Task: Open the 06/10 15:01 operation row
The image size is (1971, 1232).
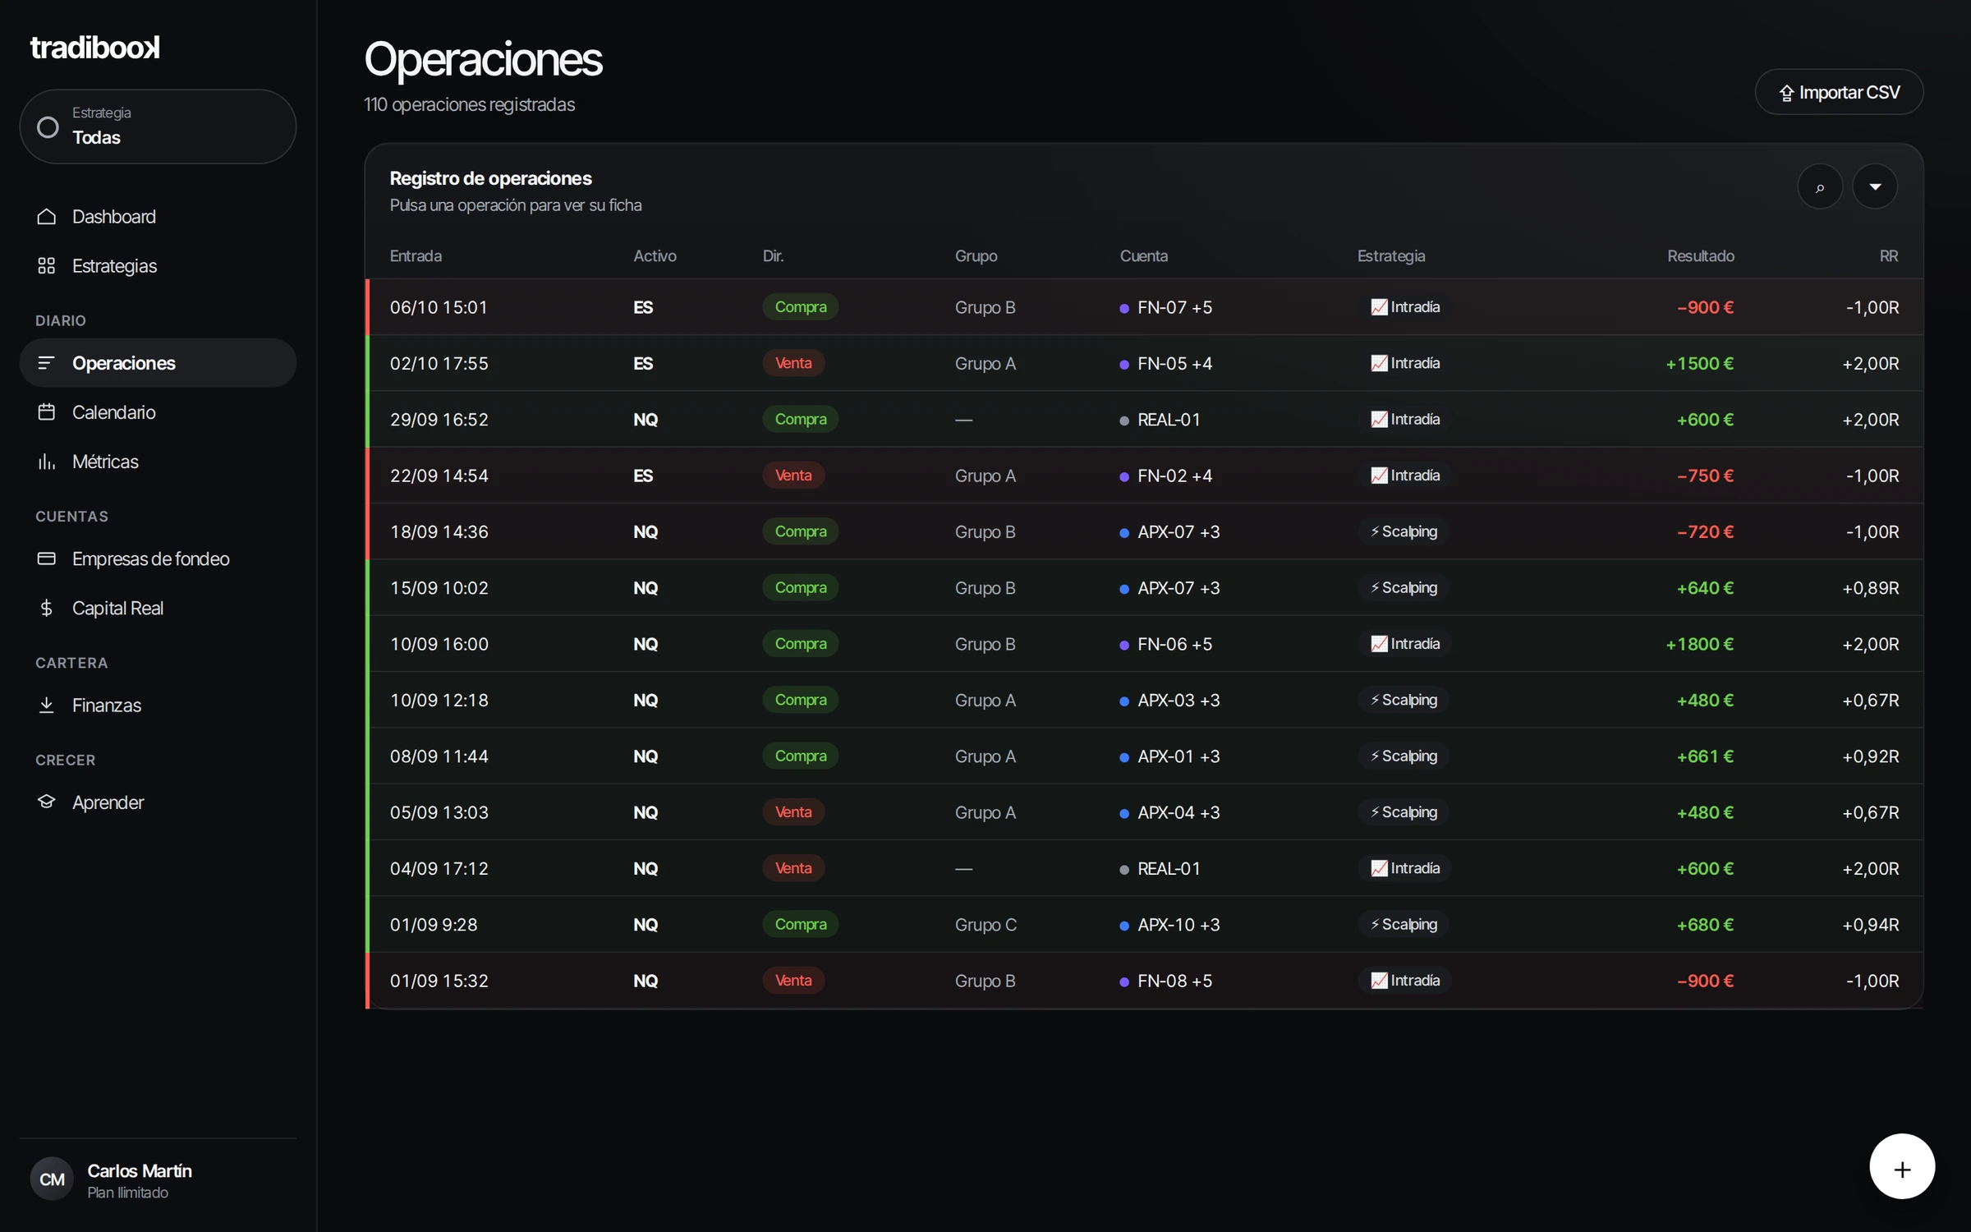Action: (1144, 307)
